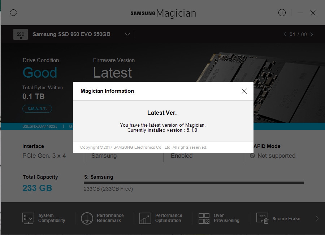Open the Magician information icon
The height and width of the screenshot is (235, 325).
[x=282, y=13]
